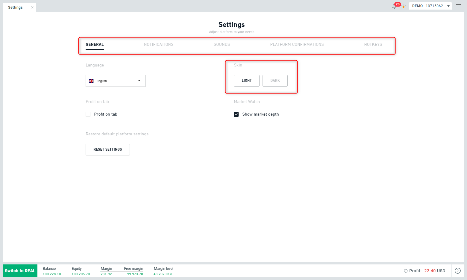Screen dimensions: 467x280
Task: Choose the Dark skin
Action: coord(275,81)
